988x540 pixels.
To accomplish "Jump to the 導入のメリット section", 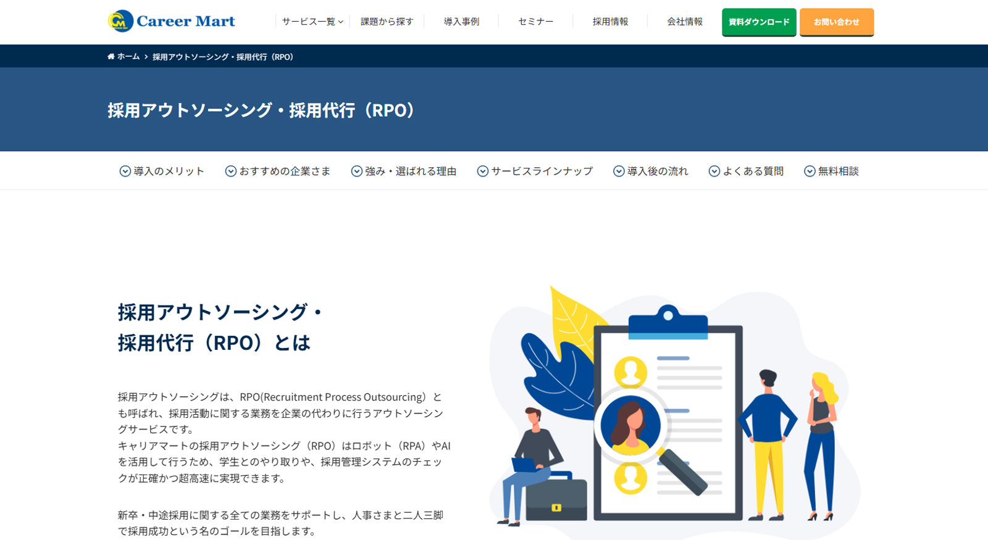I will (169, 172).
